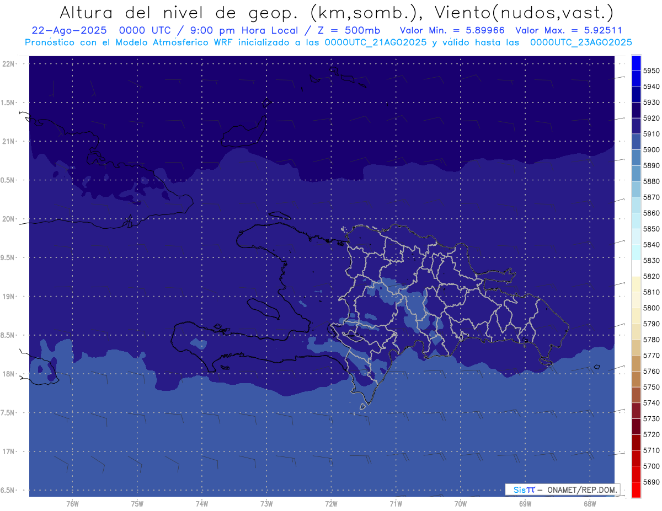The width and height of the screenshot is (662, 511).
Task: Click the 5800 color scale label
Action: point(651,308)
